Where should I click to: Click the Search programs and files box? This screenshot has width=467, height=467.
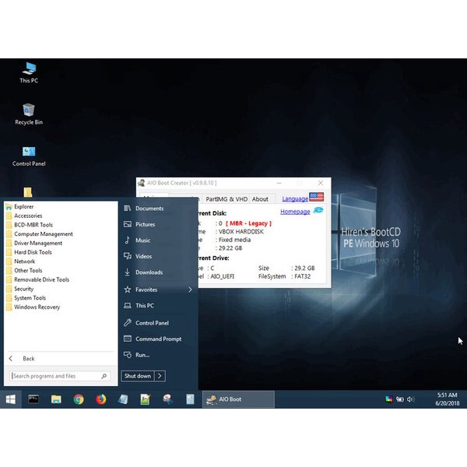[x=54, y=376]
